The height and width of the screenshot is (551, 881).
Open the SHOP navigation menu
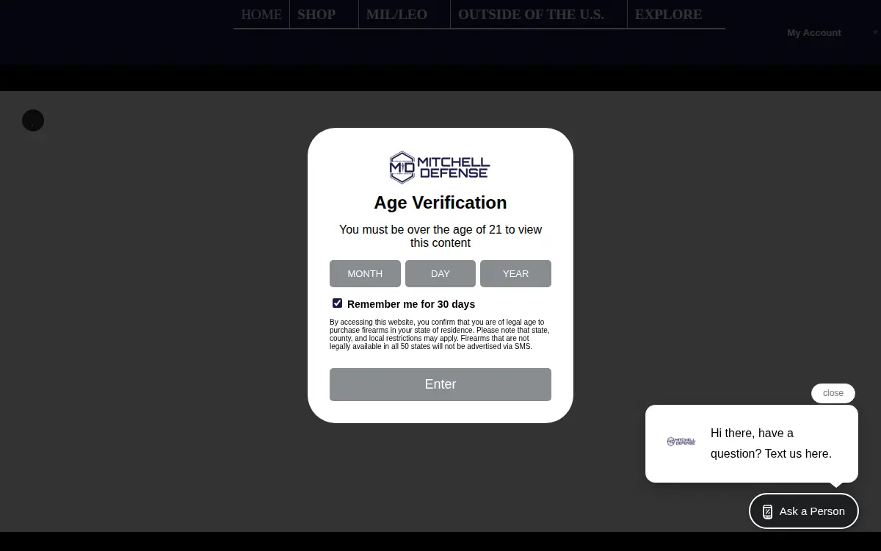pyautogui.click(x=316, y=15)
